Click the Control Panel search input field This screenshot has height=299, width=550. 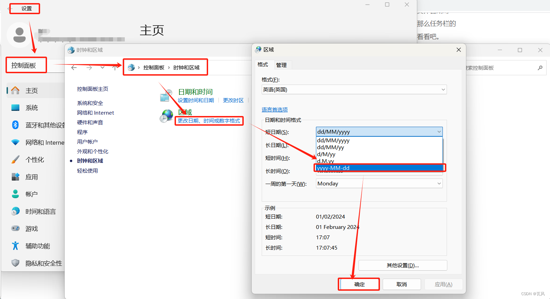500,68
